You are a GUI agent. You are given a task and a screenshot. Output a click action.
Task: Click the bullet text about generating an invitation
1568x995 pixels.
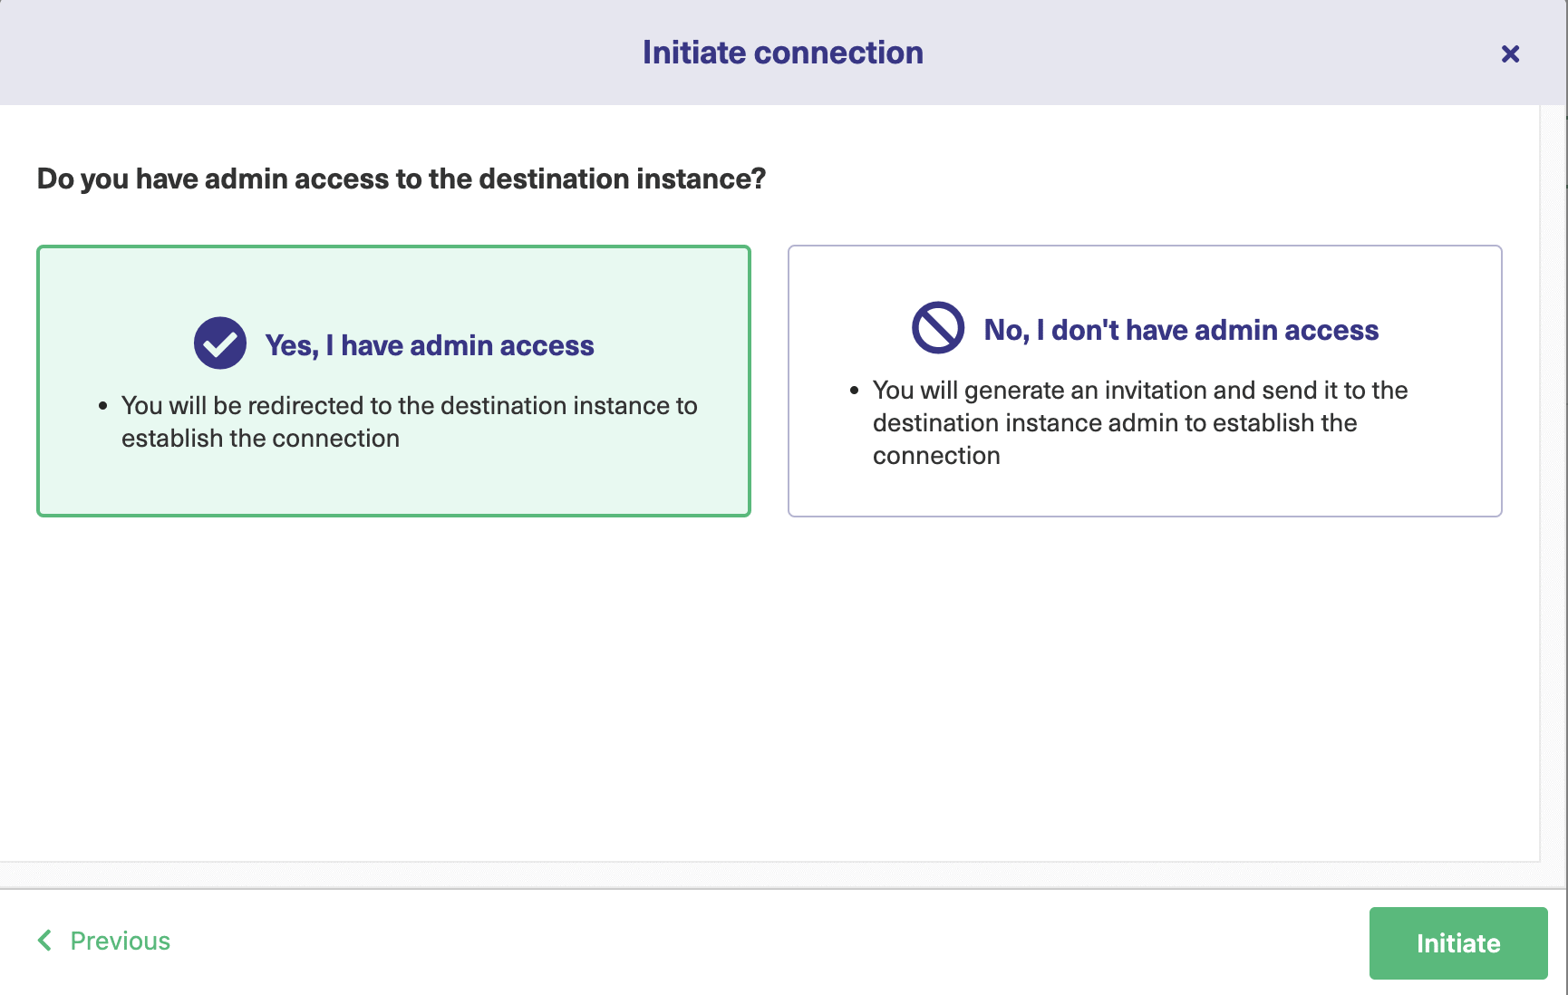tap(1139, 422)
